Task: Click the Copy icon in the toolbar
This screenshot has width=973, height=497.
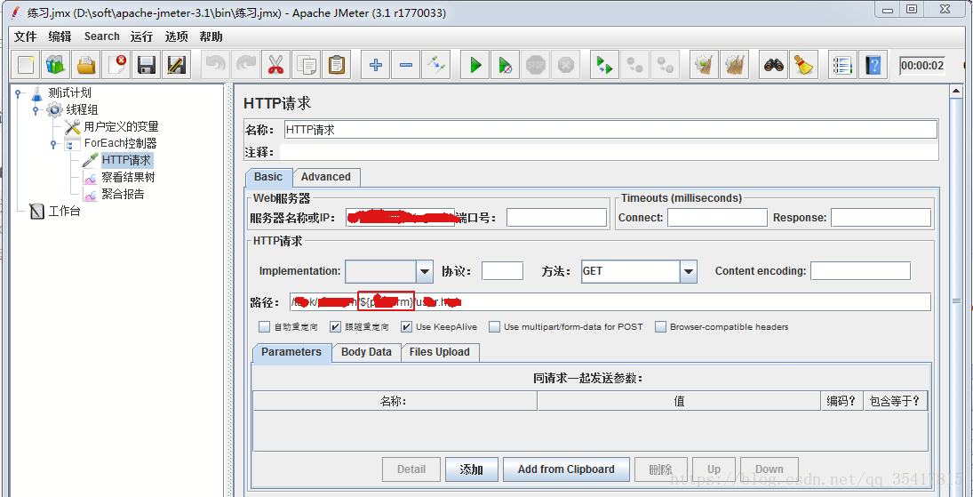Action: coord(306,65)
